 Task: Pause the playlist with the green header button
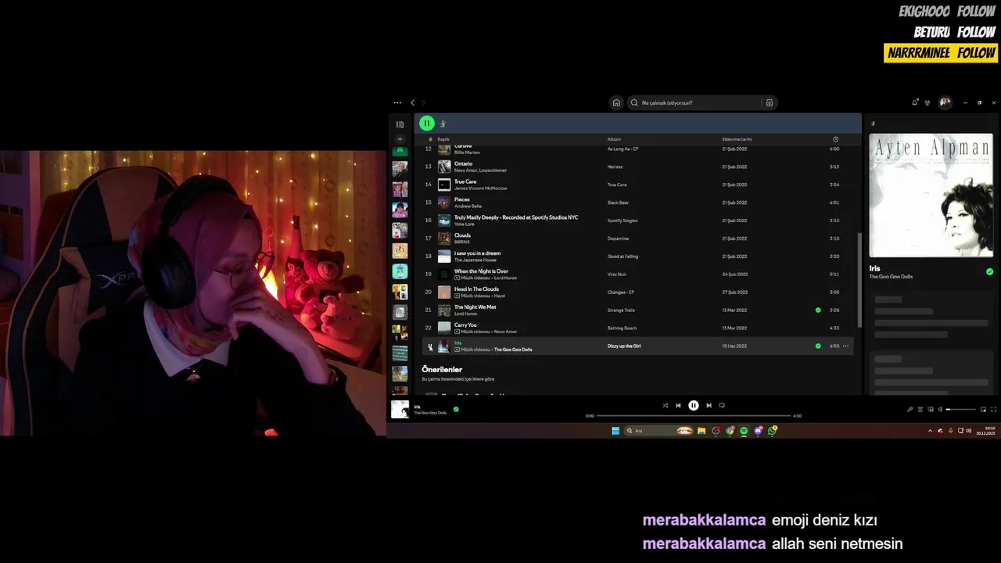tap(426, 123)
